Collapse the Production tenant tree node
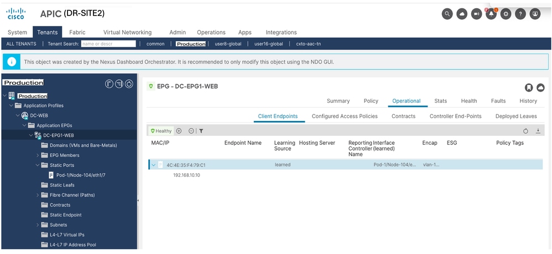The width and height of the screenshot is (552, 254). 4,96
